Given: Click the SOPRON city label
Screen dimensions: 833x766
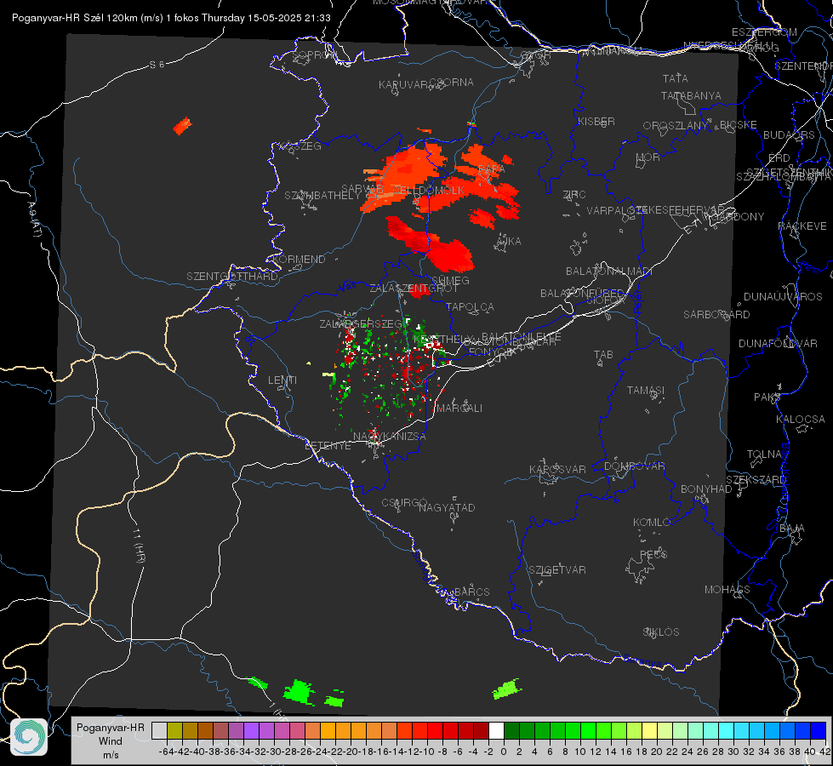Looking at the screenshot, I should (314, 54).
